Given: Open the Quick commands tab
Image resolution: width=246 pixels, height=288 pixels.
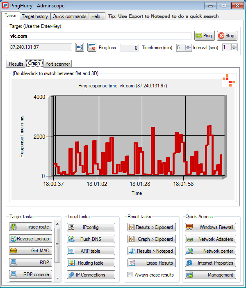Looking at the screenshot, I should click(69, 16).
